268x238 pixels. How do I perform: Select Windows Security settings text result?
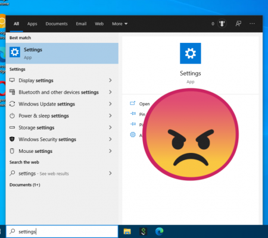click(47, 139)
